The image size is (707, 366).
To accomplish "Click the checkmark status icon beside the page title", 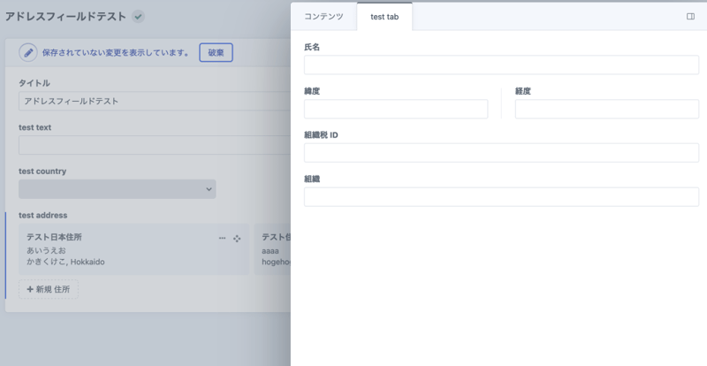I will click(x=139, y=17).
